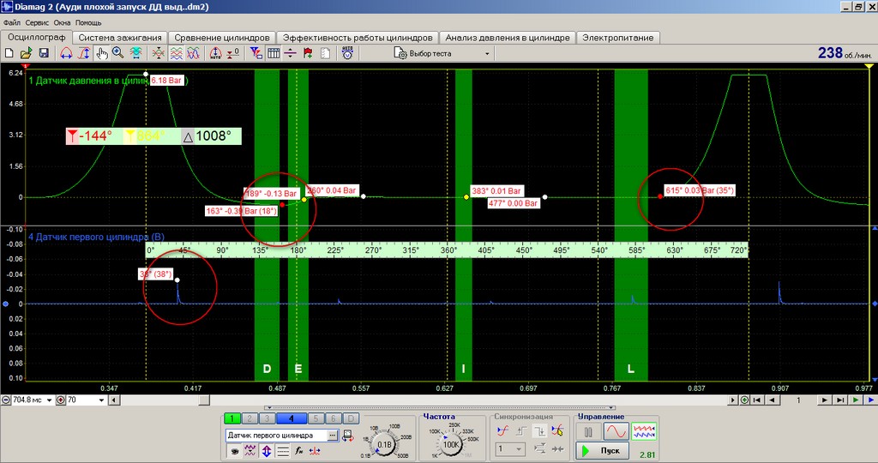Click the auto-scale amplitude icon

pyautogui.click(x=215, y=53)
